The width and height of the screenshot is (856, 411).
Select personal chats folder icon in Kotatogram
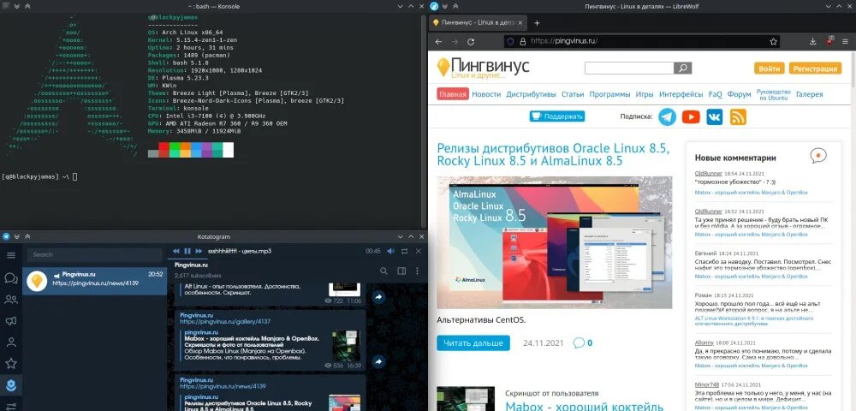tap(10, 342)
